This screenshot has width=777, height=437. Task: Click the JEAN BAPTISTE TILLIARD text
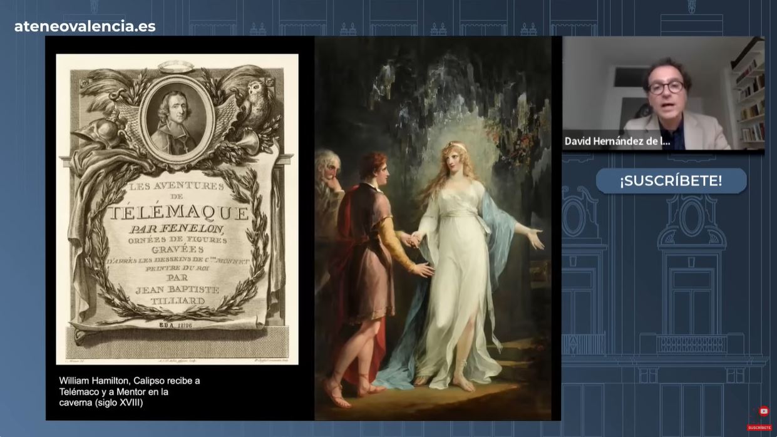(178, 296)
